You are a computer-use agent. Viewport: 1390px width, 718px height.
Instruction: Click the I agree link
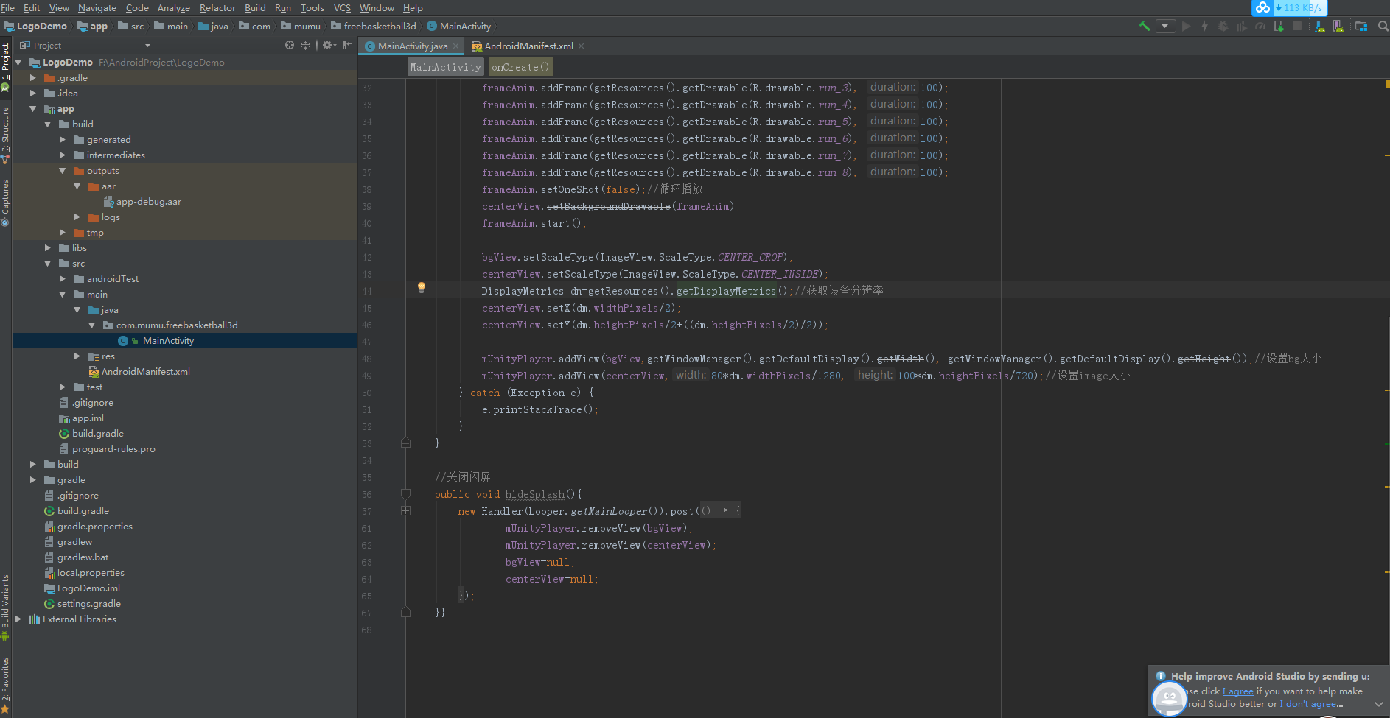(1237, 691)
